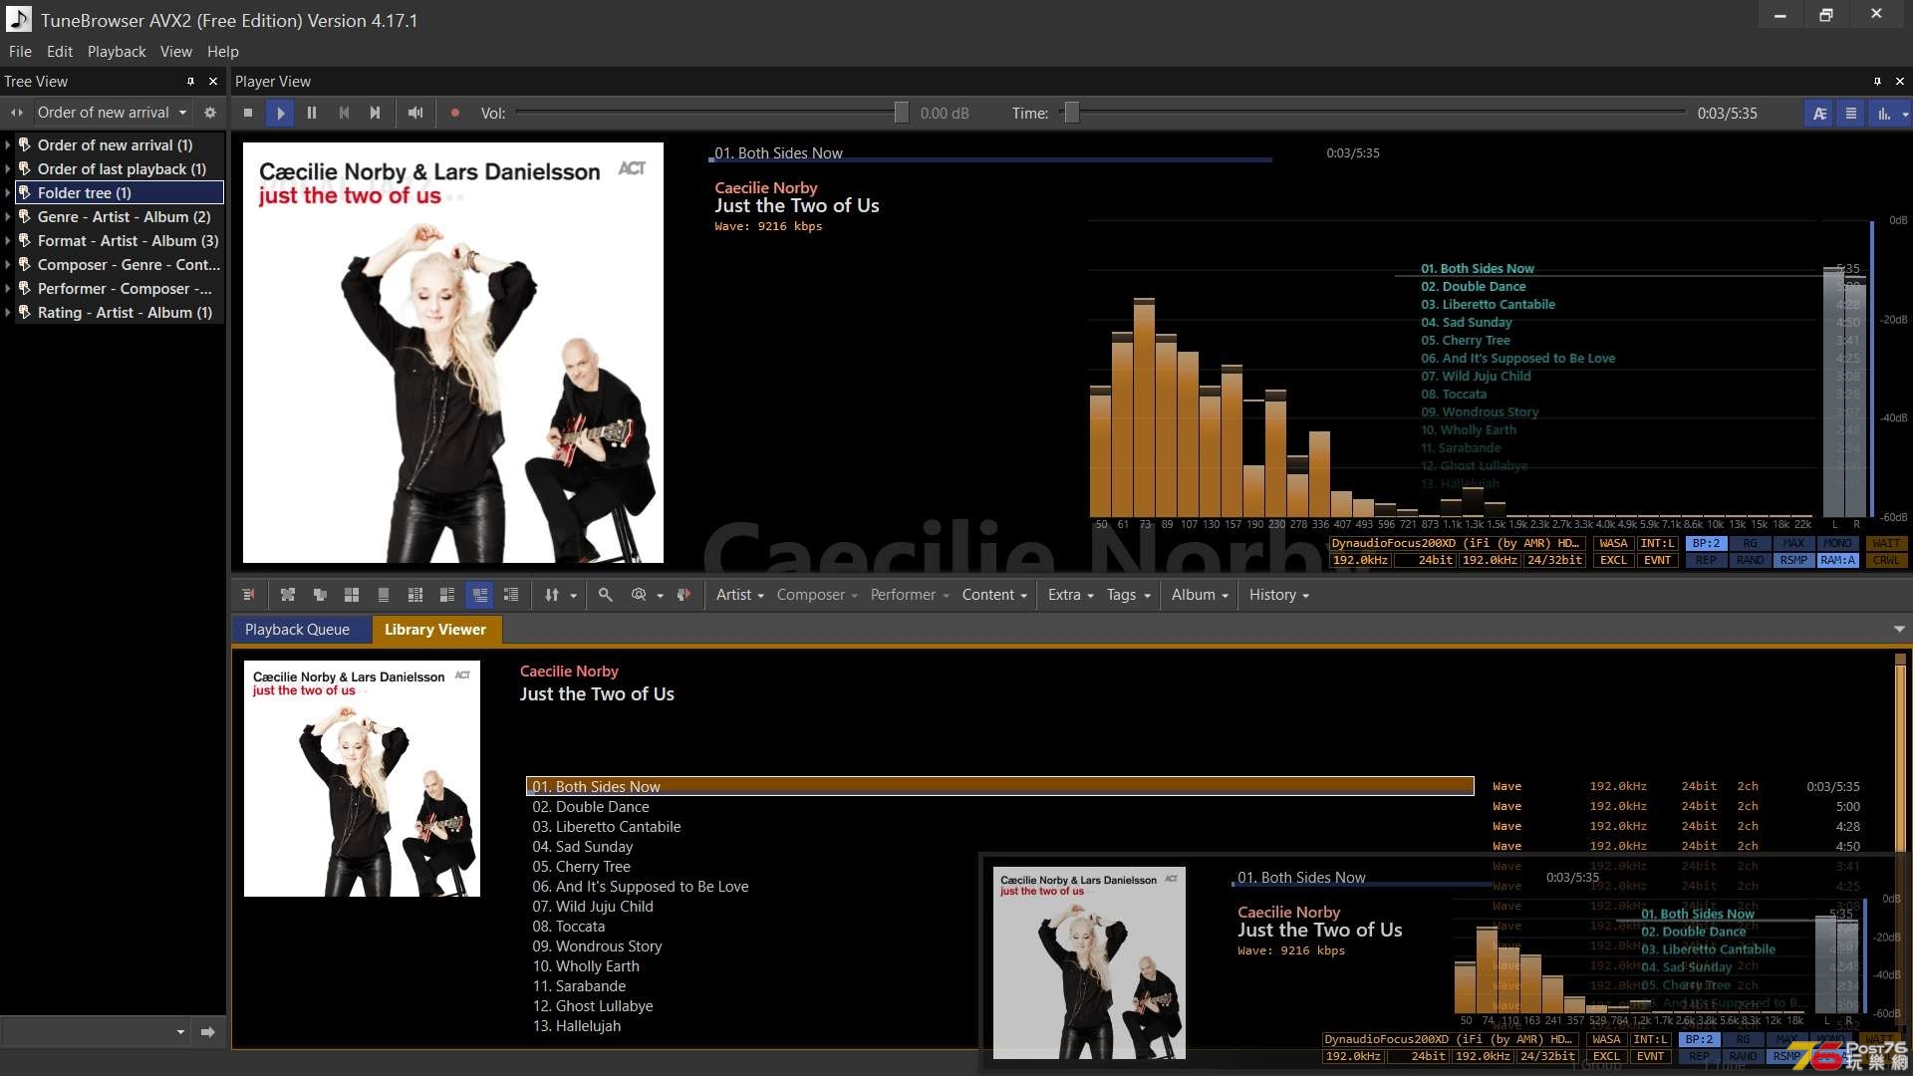
Task: Toggle the WAIT indicator
Action: (x=1886, y=543)
